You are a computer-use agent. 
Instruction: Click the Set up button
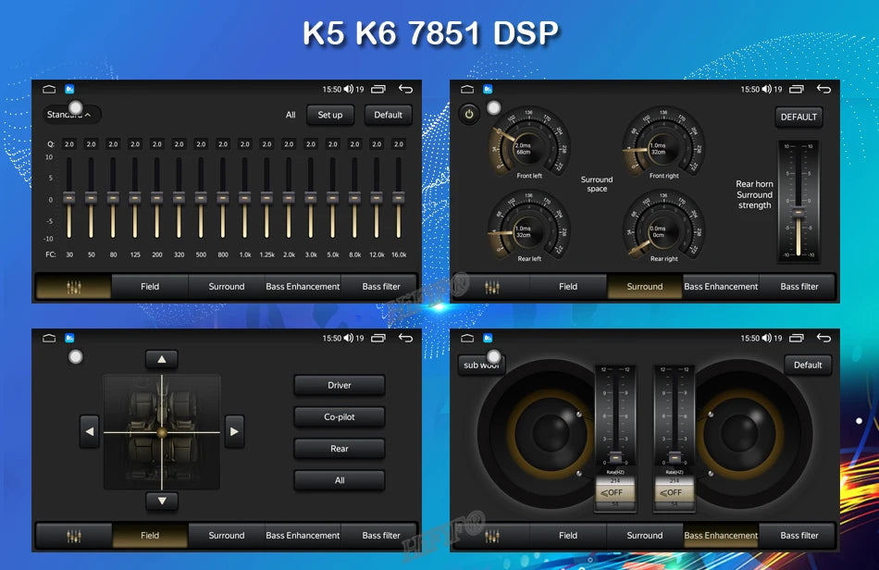click(x=330, y=115)
